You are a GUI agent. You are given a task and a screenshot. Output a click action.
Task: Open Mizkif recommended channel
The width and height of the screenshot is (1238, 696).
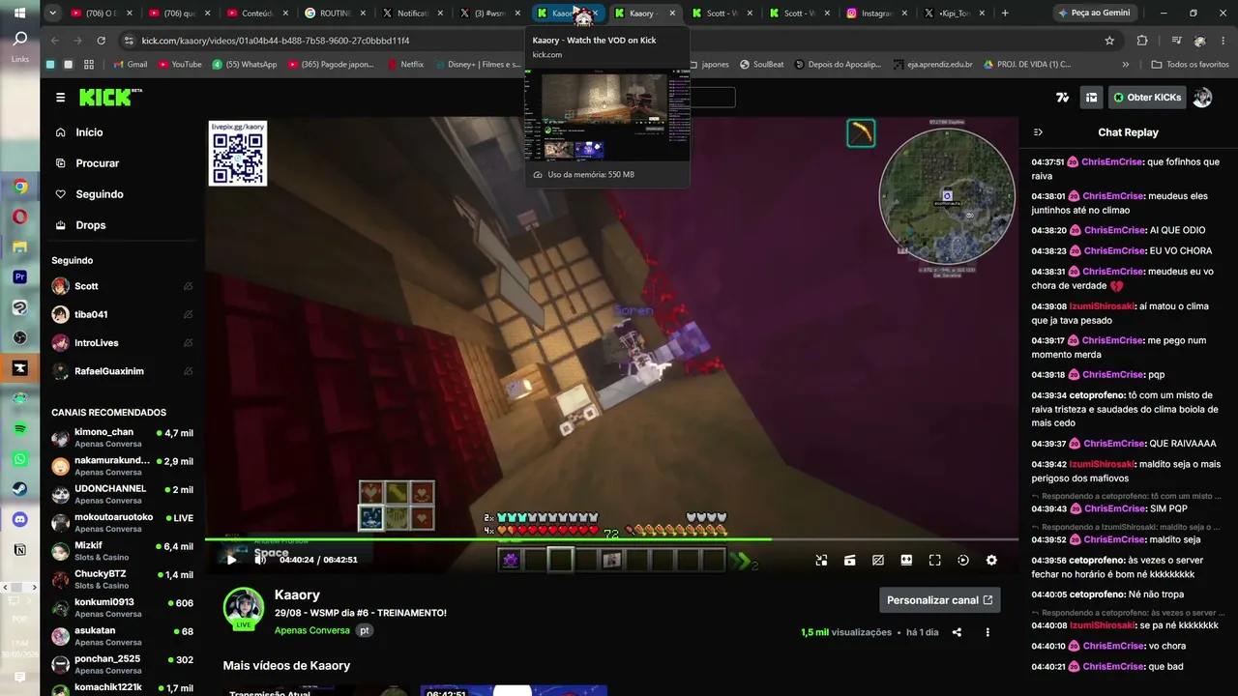122,551
